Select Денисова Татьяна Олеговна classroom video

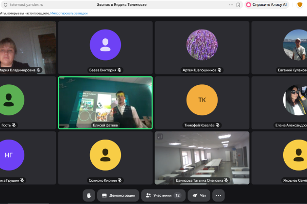[202, 158]
